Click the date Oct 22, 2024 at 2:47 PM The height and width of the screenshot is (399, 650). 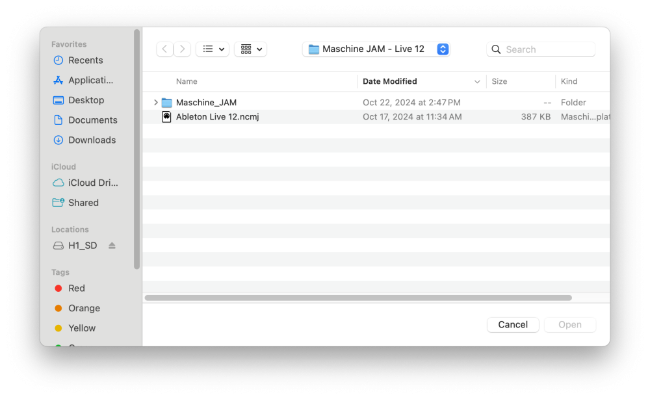click(x=411, y=102)
